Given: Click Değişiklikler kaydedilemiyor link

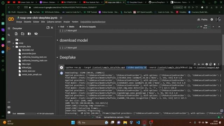Looking at the screenshot, I should [x=93, y=22].
